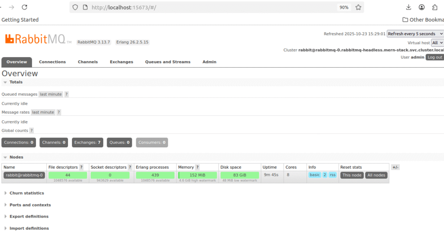Toggle the rss info tag

tap(333, 175)
